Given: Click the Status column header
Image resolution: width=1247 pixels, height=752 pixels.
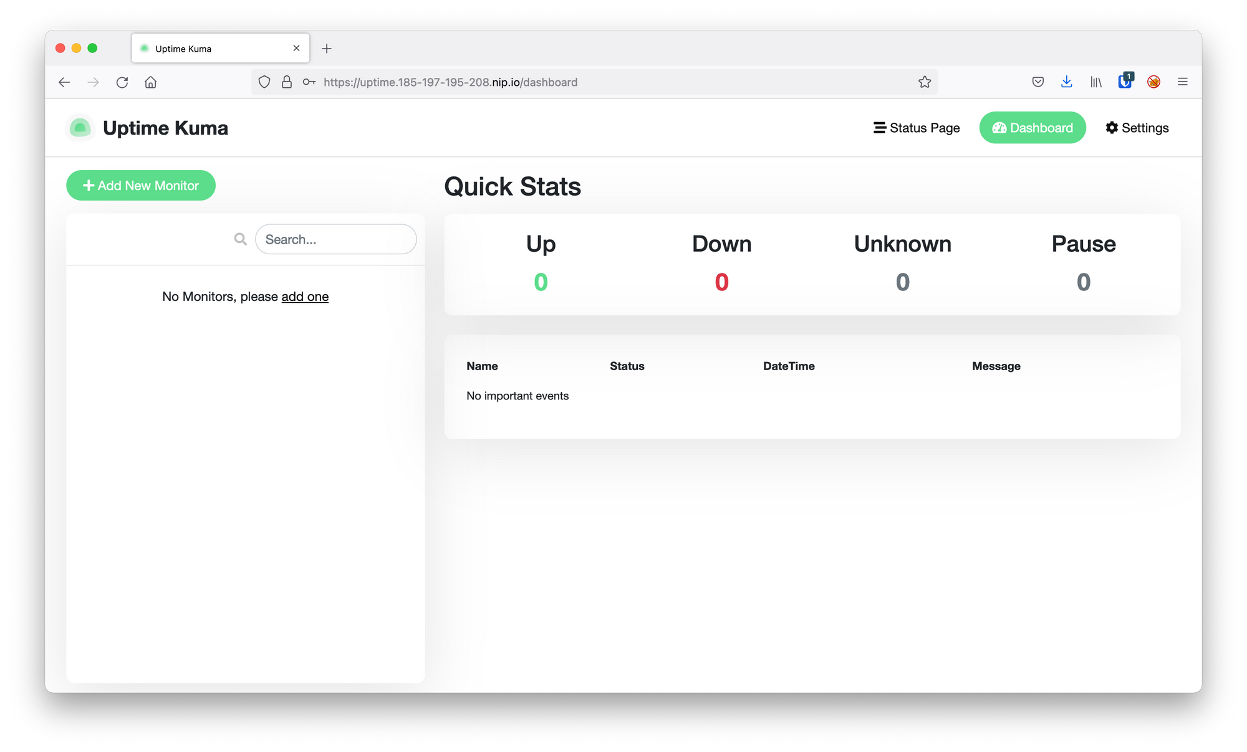Looking at the screenshot, I should point(627,366).
